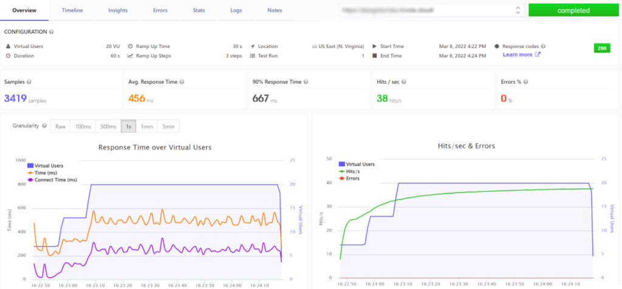The height and width of the screenshot is (289, 622).
Task: Click the green 200 response code badge
Action: (x=602, y=49)
